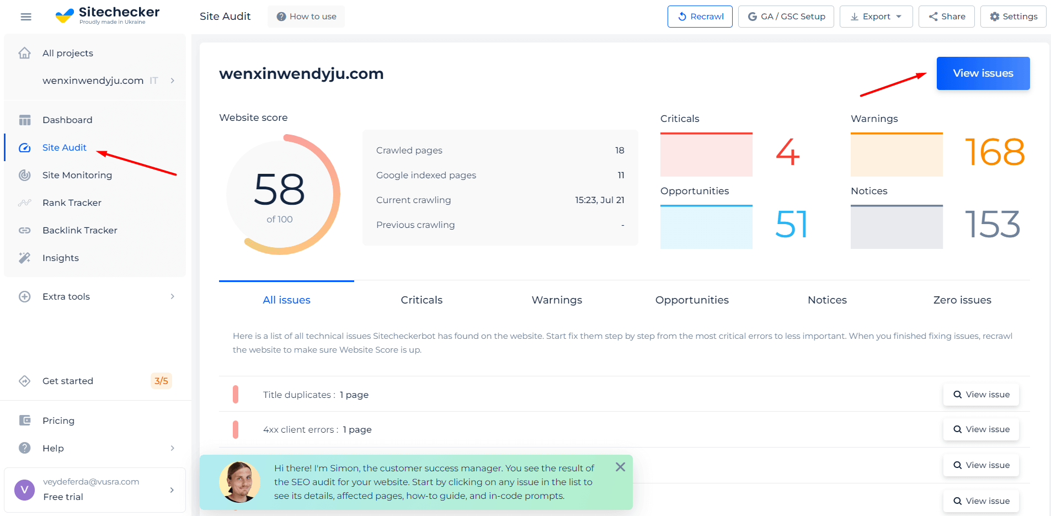Click the 3/5 Get started badge
Viewport: 1051px width, 516px height.
coord(161,381)
